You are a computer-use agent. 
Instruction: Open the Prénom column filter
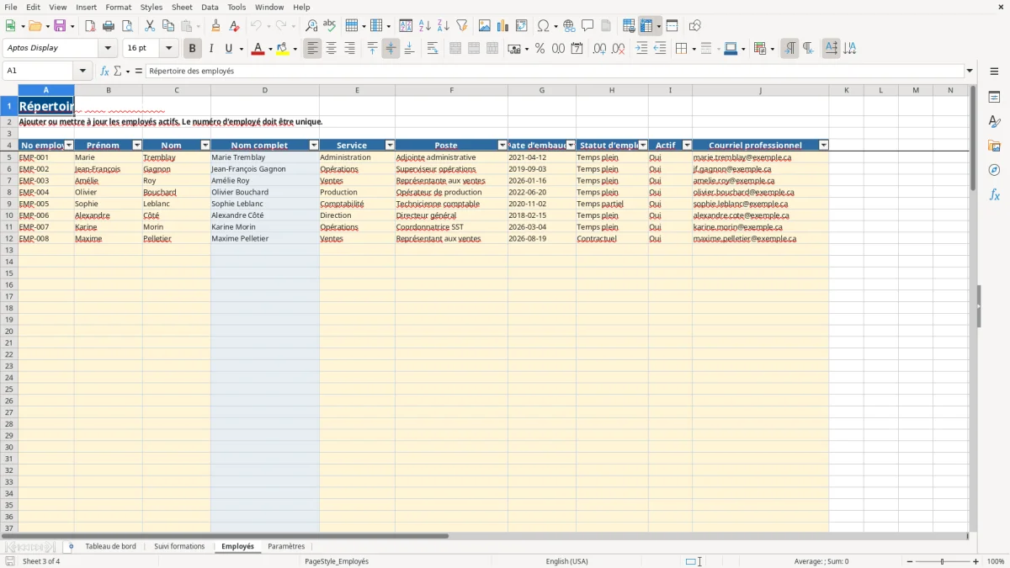coord(137,146)
